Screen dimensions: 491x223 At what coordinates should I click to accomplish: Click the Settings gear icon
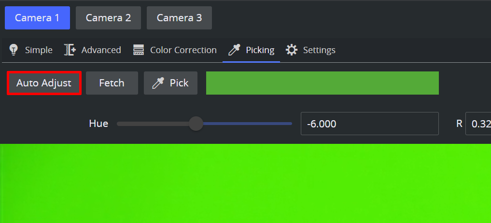coord(292,50)
